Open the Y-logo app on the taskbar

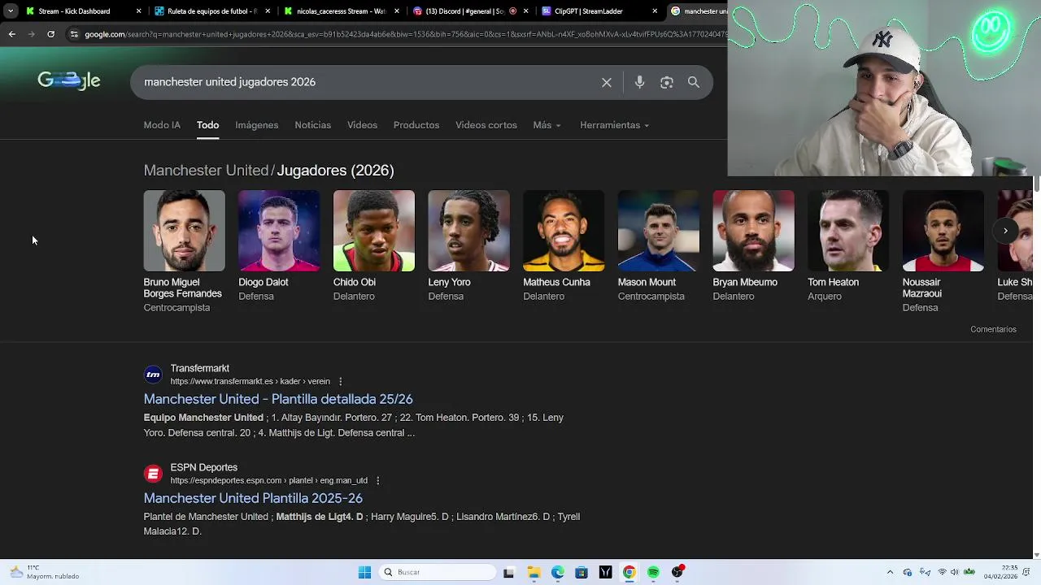pyautogui.click(x=605, y=572)
